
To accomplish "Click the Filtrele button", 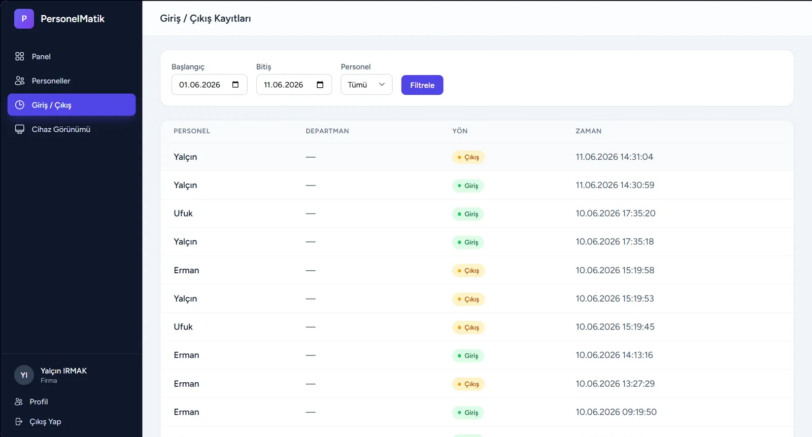I will pyautogui.click(x=422, y=85).
